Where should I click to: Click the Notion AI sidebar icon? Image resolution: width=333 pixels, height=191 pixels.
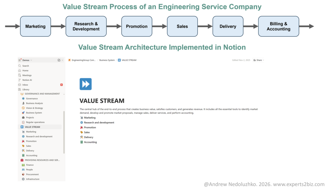(x=20, y=80)
